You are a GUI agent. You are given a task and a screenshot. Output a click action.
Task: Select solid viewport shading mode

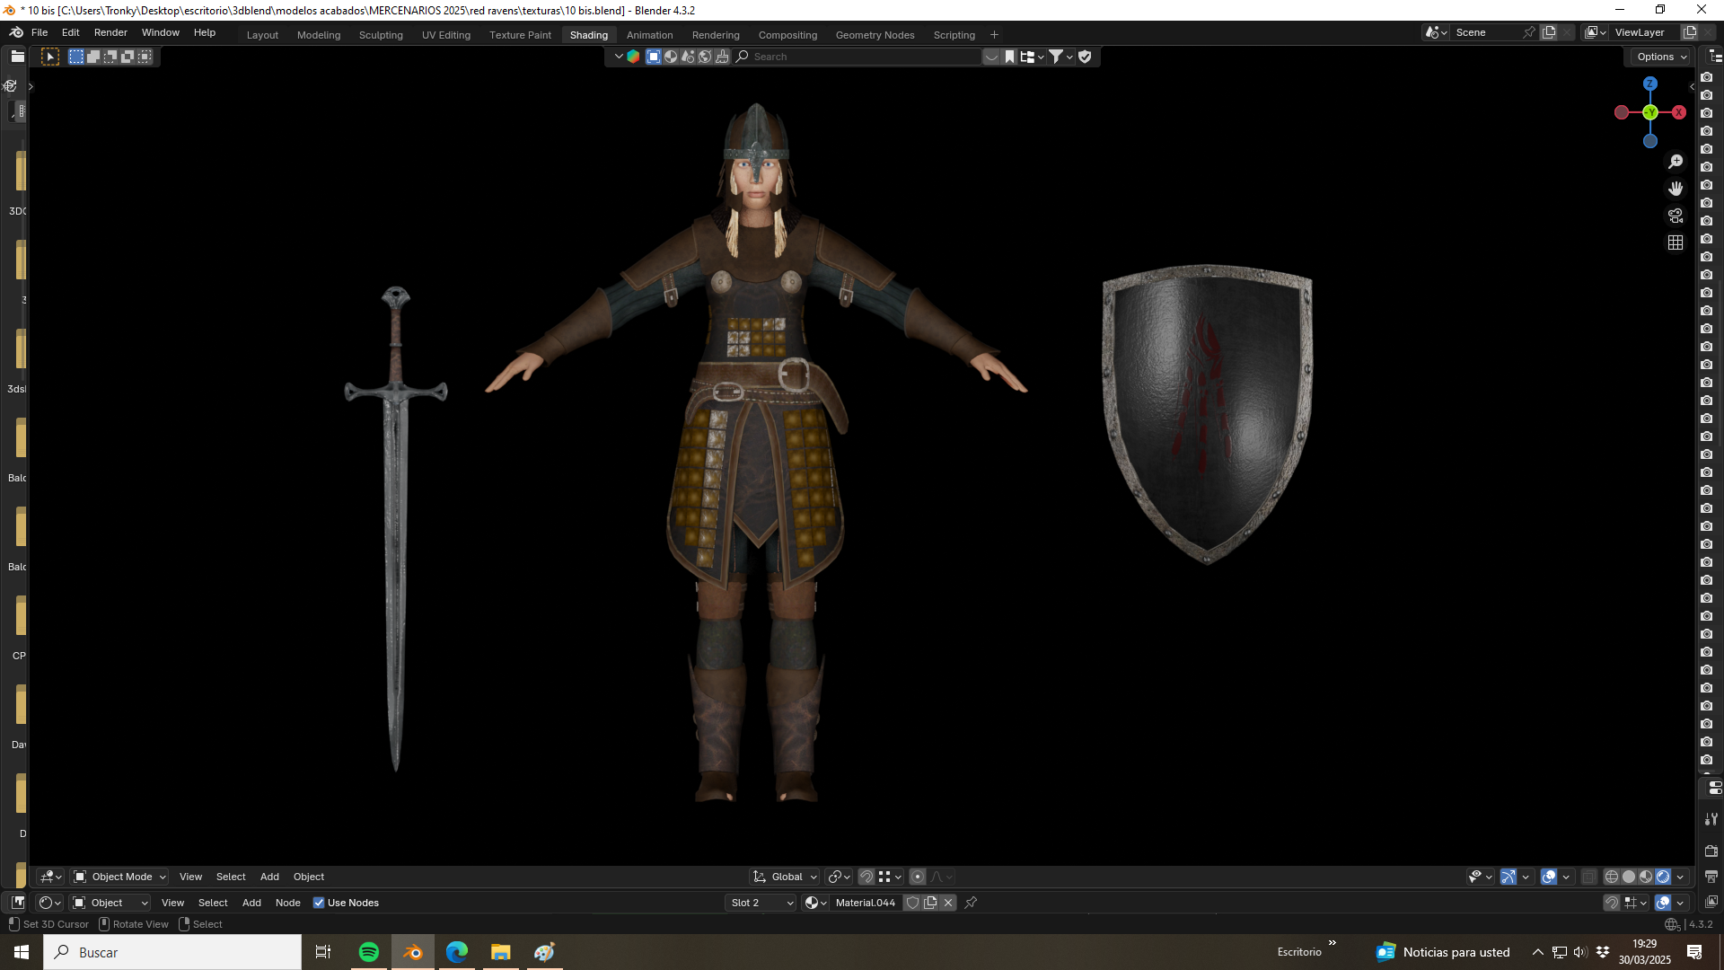pos(1629,877)
